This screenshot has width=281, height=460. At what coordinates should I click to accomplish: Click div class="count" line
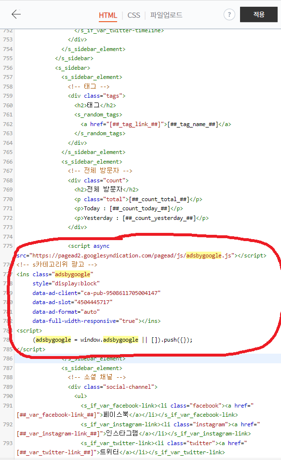click(x=98, y=180)
